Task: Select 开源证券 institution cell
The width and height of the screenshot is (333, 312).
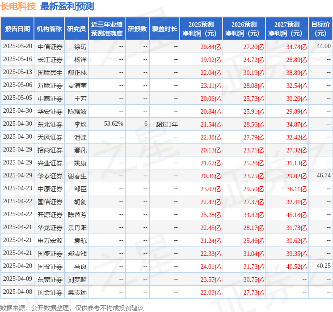Action: 50,215
